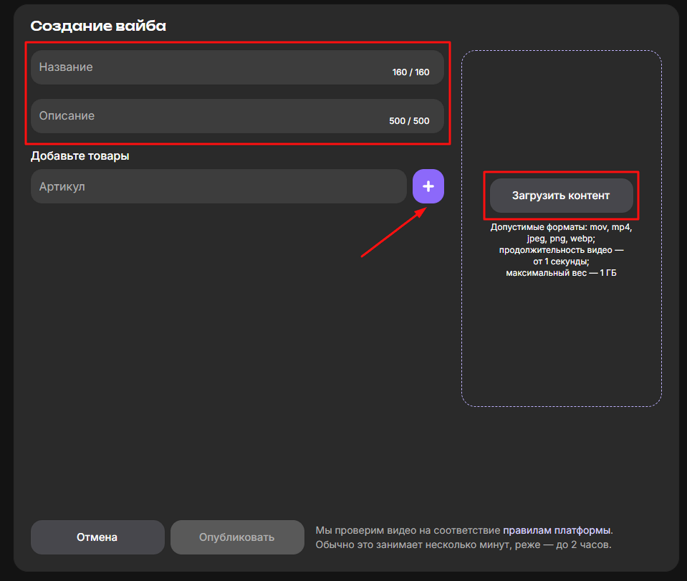The height and width of the screenshot is (581, 687).
Task: Click the Название input field
Action: point(208,67)
